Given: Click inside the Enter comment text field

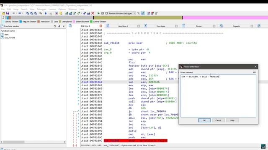Looking at the screenshot, I should 218,96.
